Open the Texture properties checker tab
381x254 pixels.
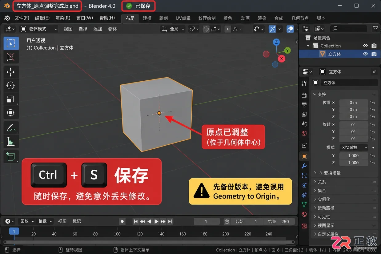click(304, 226)
